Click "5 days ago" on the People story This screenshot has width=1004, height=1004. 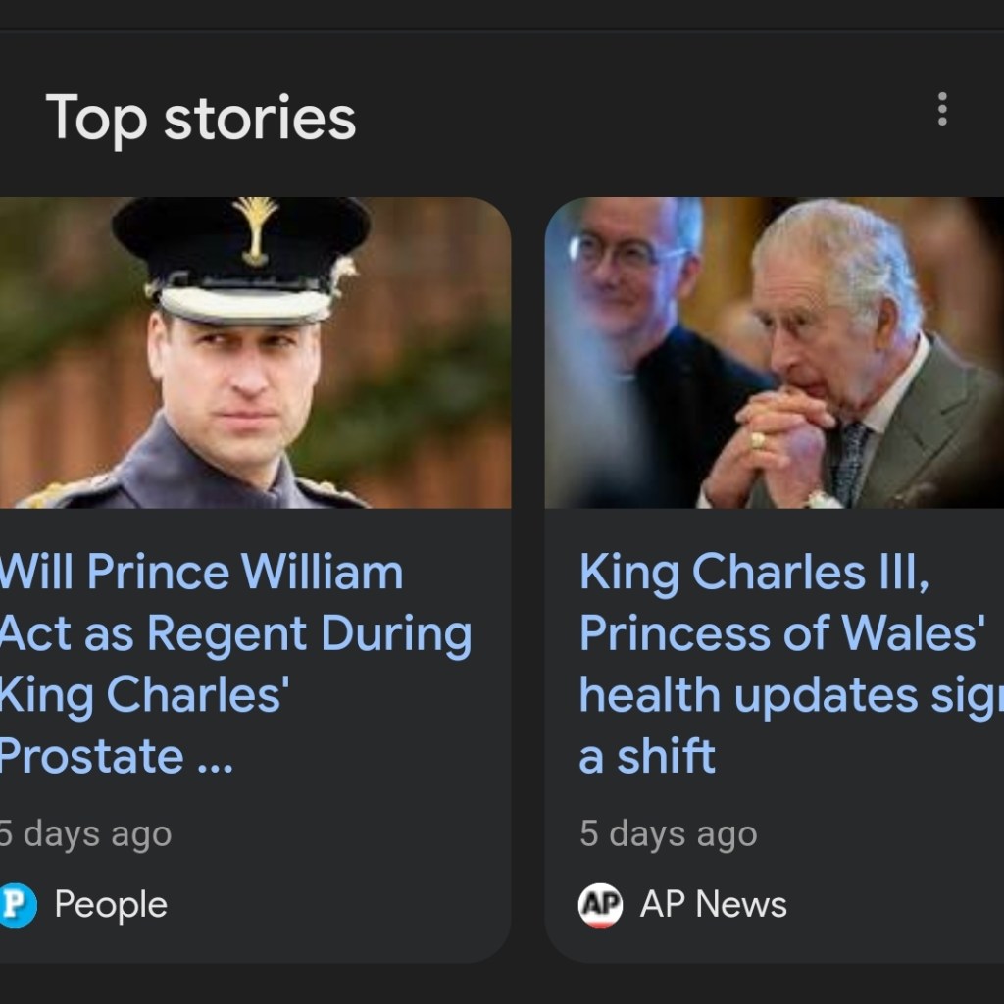[86, 834]
